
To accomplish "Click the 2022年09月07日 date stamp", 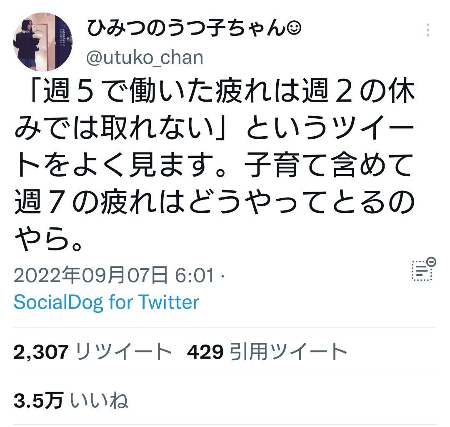I will point(91,275).
